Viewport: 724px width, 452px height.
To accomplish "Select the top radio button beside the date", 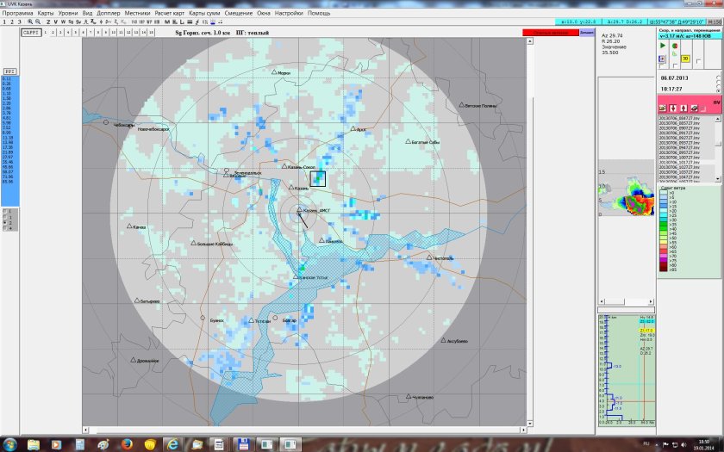I will [x=718, y=76].
